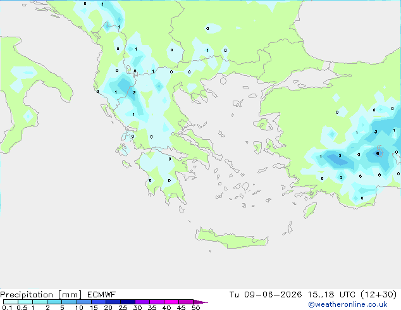Click the '25' legend scale label
Screen dimensions: 401x310
(123, 307)
